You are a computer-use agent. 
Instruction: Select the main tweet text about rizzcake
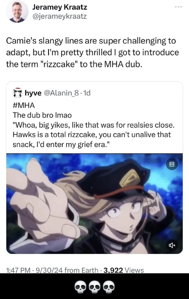tap(92, 53)
